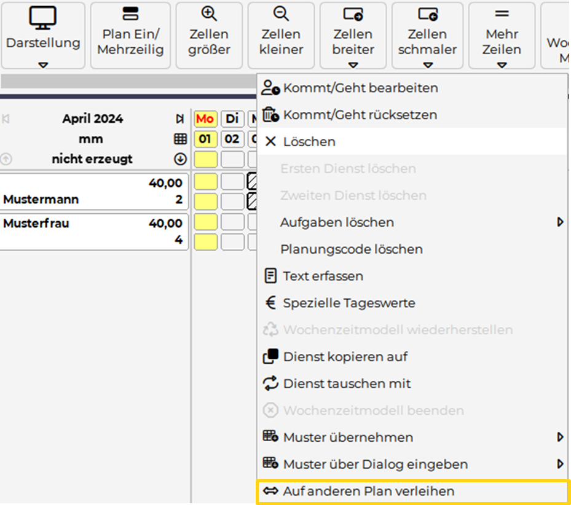Open the Zellen schmaler dropdown
Viewport: 571px width, 505px height.
click(x=427, y=65)
